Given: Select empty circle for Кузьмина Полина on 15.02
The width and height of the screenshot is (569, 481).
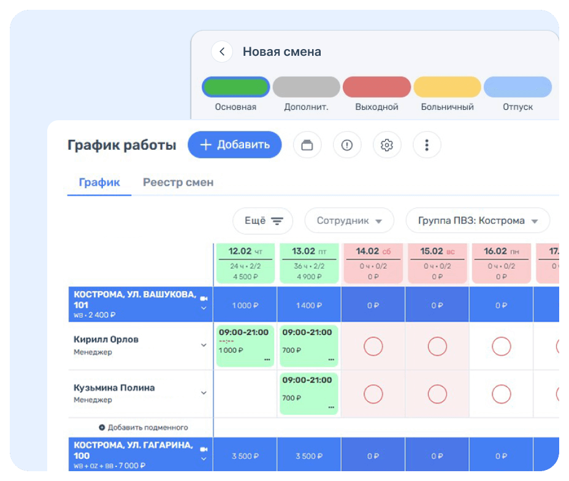Looking at the screenshot, I should (x=437, y=394).
